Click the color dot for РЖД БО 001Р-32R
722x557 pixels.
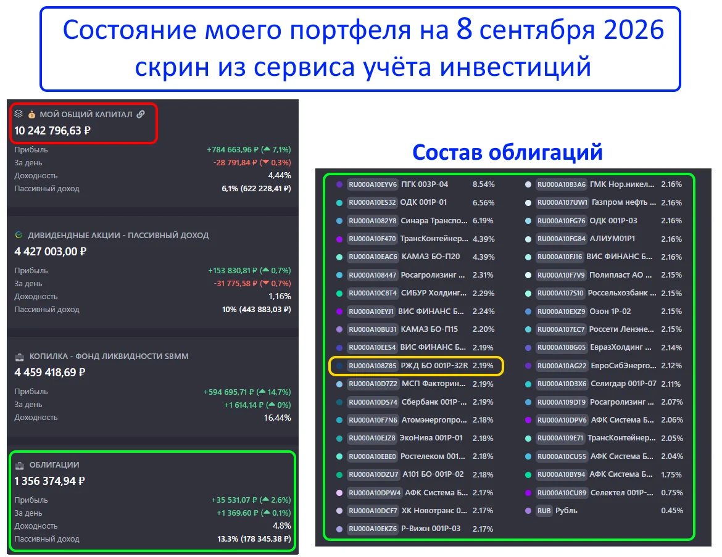[339, 366]
